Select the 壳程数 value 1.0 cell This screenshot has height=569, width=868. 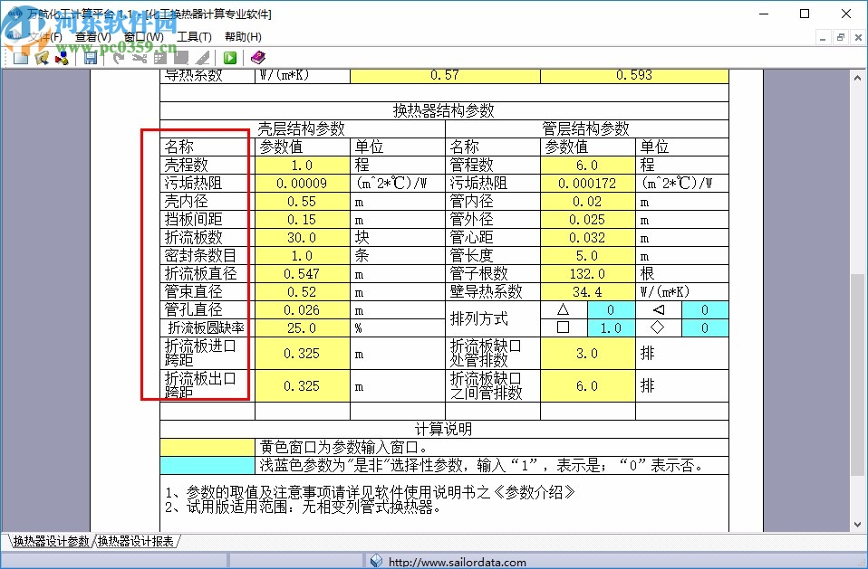(303, 166)
